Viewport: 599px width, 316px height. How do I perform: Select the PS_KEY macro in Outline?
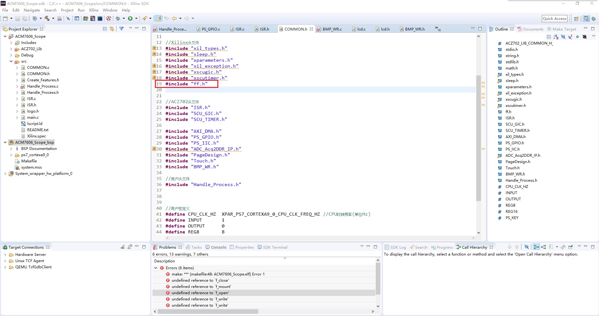[x=512, y=218]
